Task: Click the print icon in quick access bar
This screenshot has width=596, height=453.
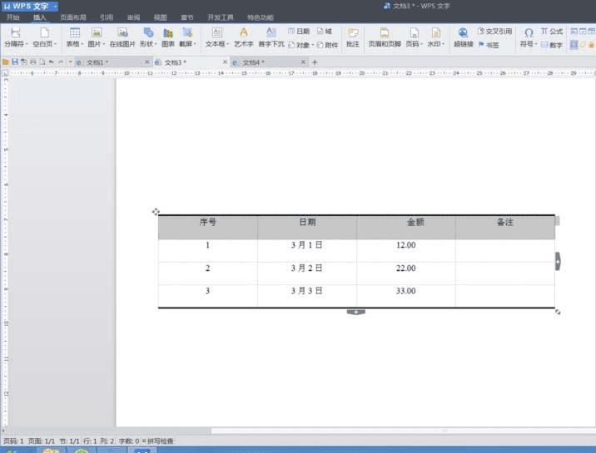Action: [33, 62]
